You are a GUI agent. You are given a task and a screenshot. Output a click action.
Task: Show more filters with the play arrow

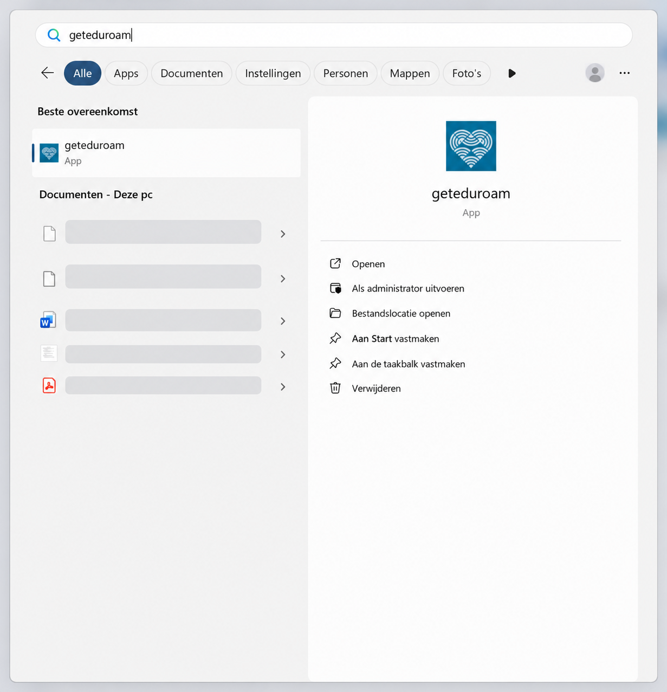[x=512, y=73]
